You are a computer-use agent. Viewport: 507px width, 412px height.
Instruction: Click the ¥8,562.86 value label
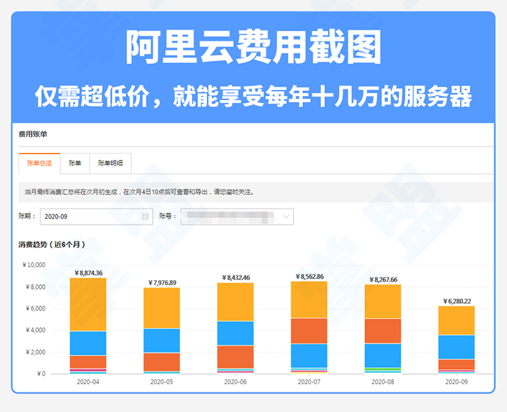[310, 277]
